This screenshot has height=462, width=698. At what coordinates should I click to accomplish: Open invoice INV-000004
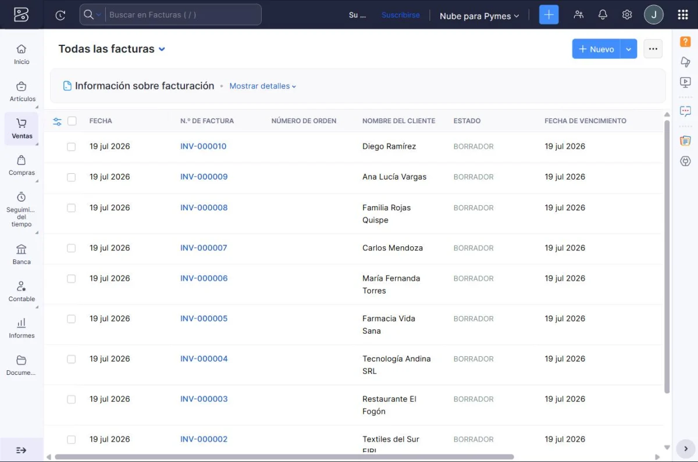[x=204, y=359]
